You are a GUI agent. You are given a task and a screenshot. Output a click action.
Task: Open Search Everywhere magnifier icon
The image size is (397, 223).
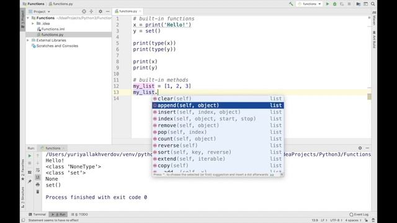point(373,4)
